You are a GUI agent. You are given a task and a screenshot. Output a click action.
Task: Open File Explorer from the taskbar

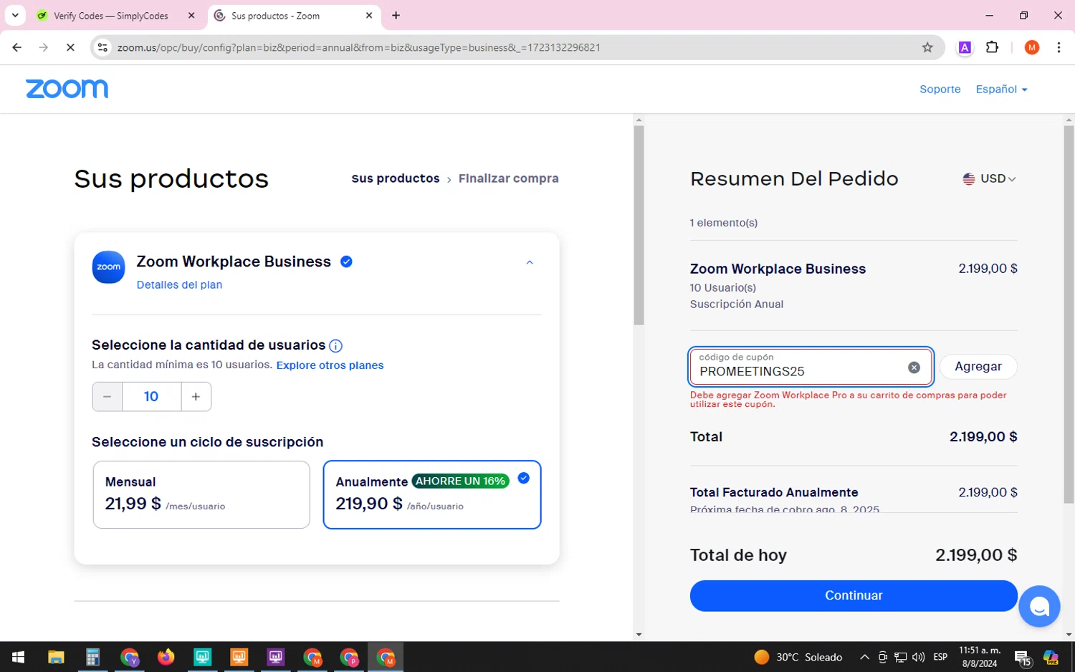point(56,657)
